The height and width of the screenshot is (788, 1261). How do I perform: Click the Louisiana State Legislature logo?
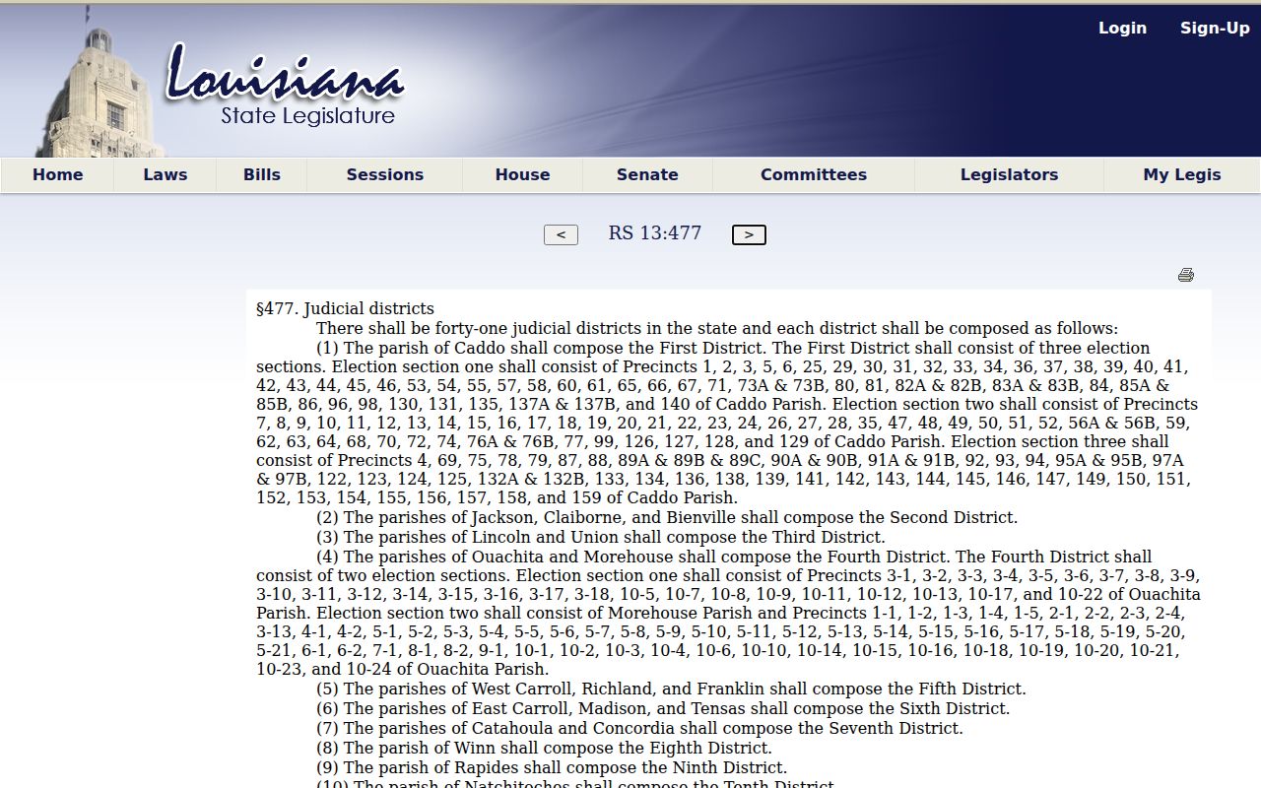pos(285,87)
